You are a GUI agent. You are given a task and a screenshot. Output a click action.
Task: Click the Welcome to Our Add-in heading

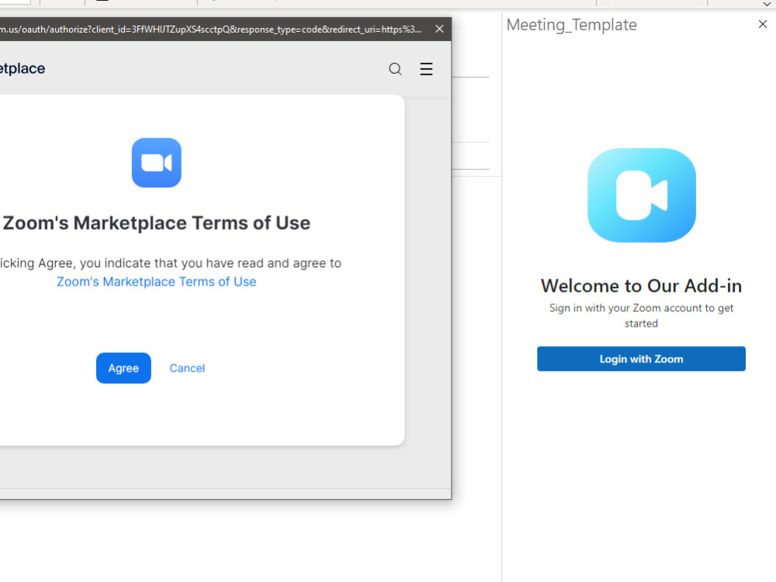click(x=641, y=286)
